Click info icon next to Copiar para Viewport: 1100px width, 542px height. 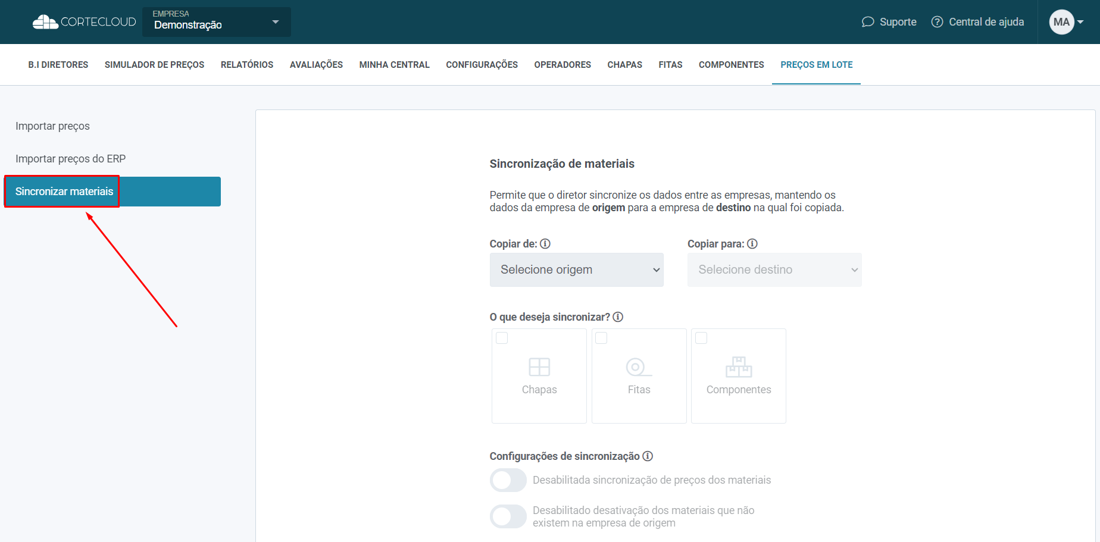(752, 244)
